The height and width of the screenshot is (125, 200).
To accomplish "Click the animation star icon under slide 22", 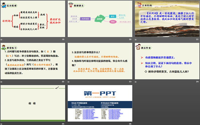I will [1, 82].
